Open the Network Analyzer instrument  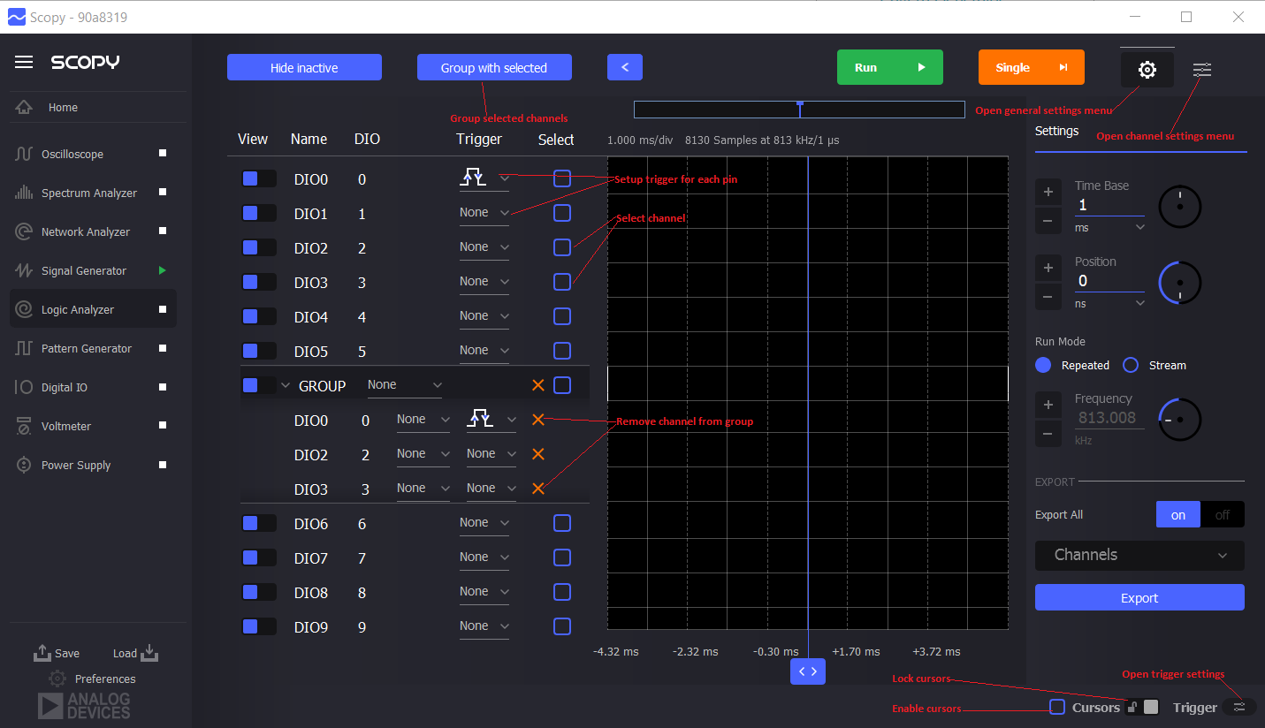coord(86,231)
